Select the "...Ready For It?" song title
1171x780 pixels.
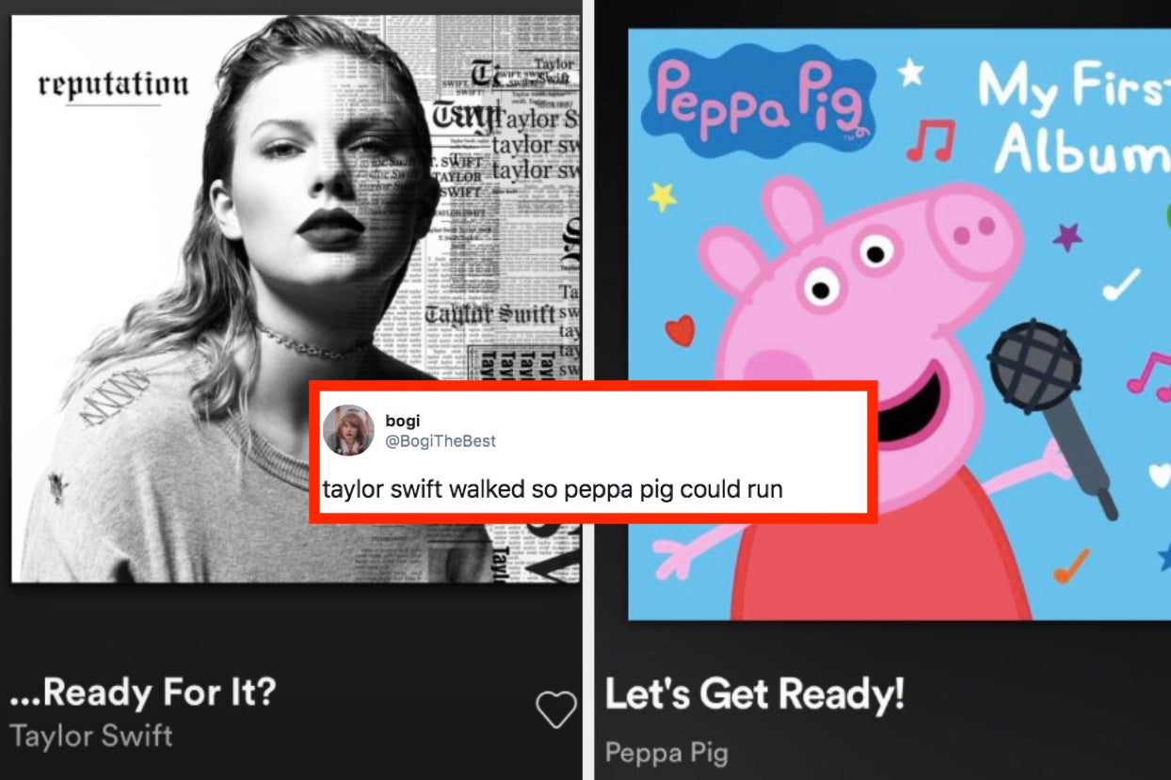(143, 693)
